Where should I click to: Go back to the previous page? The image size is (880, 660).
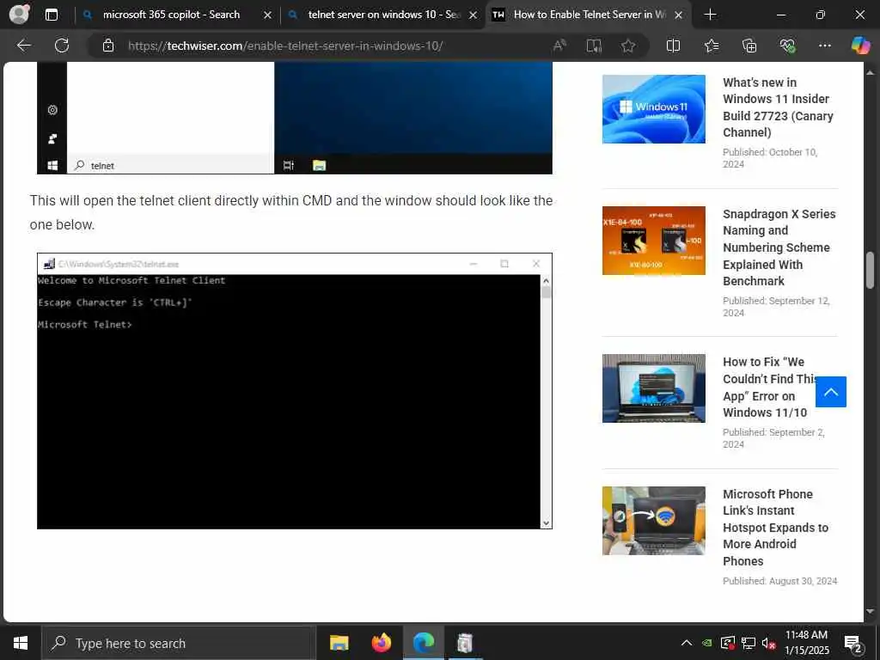[x=23, y=46]
